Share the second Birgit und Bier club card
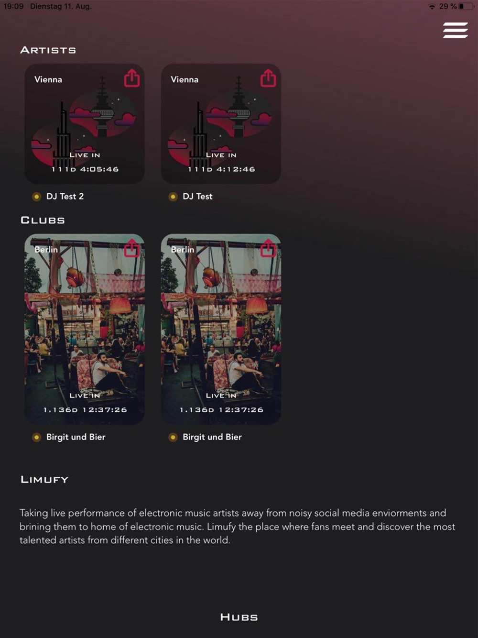The image size is (478, 638). [x=268, y=248]
